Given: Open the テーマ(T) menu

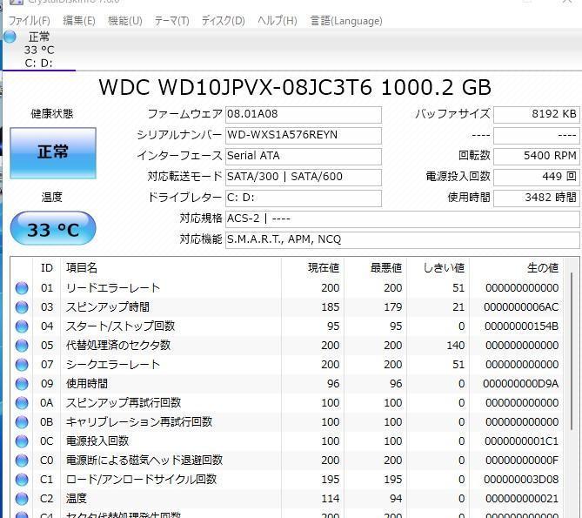Looking at the screenshot, I should click(x=171, y=21).
